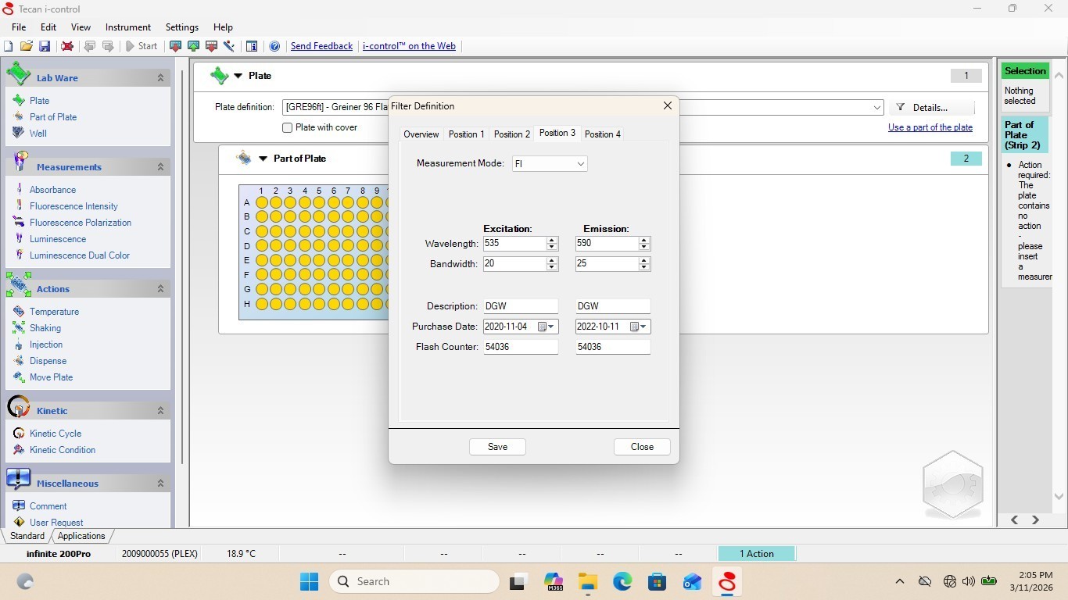Screen dimensions: 1068x600
Task: Click the blue question mark help icon
Action: pos(274,46)
